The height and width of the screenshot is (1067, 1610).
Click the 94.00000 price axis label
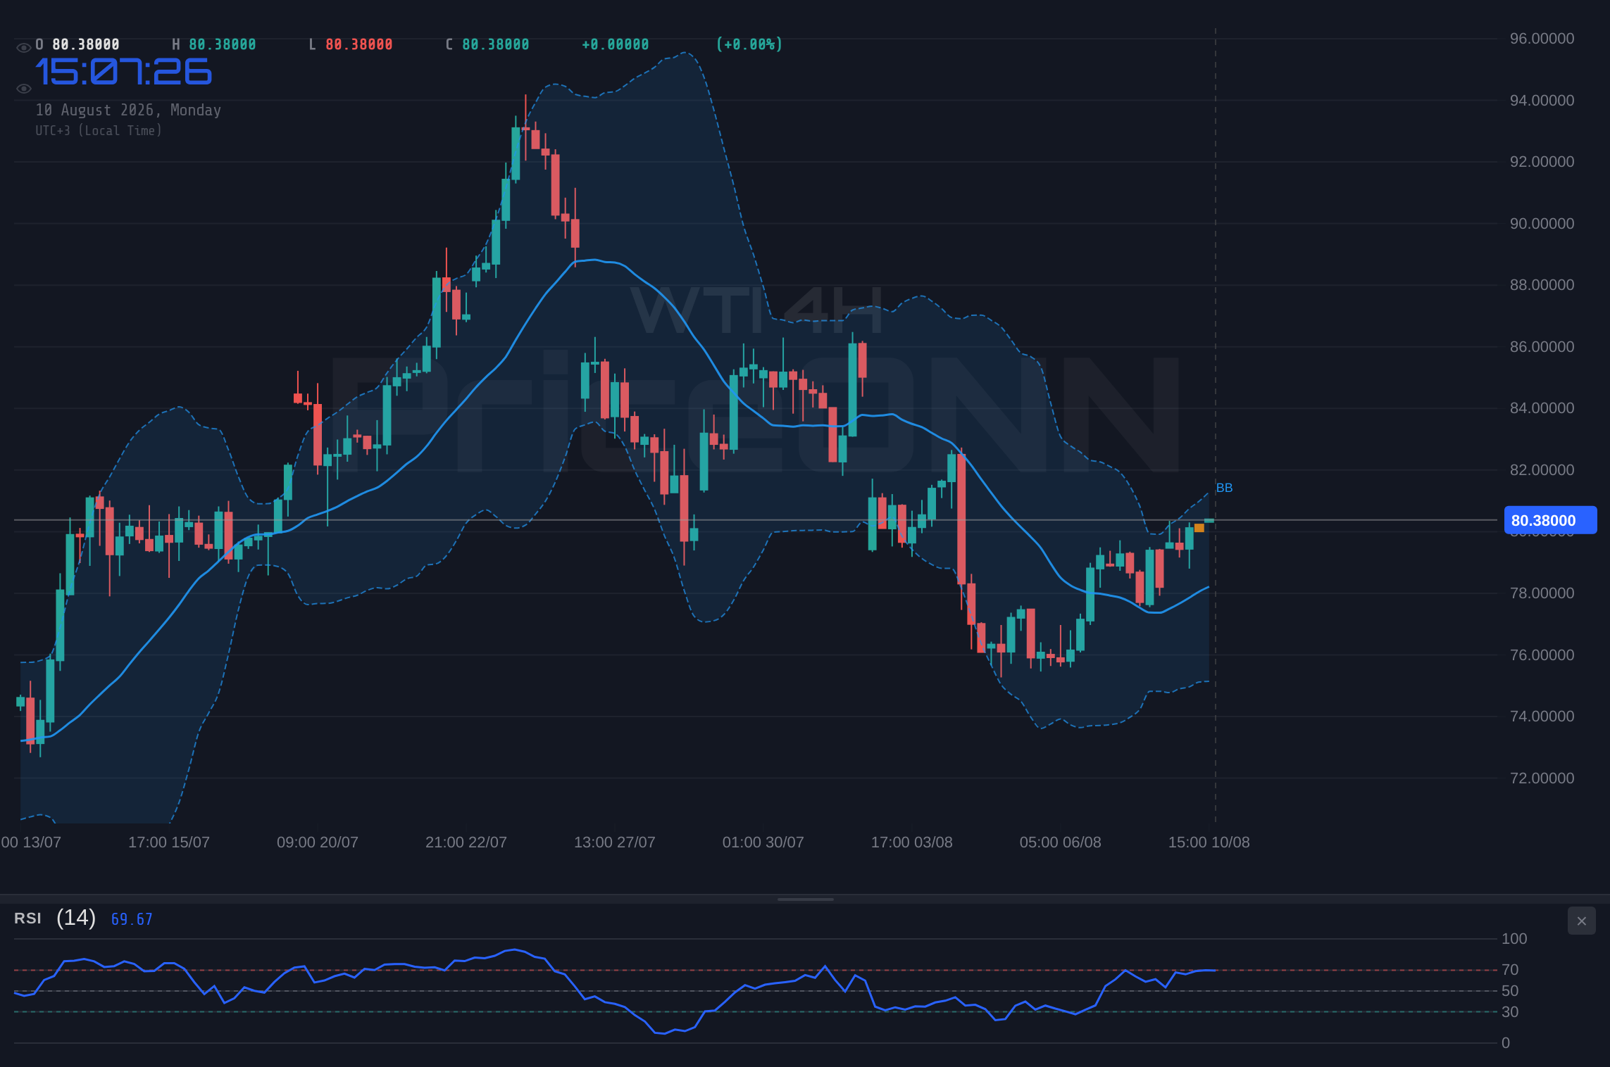point(1542,101)
